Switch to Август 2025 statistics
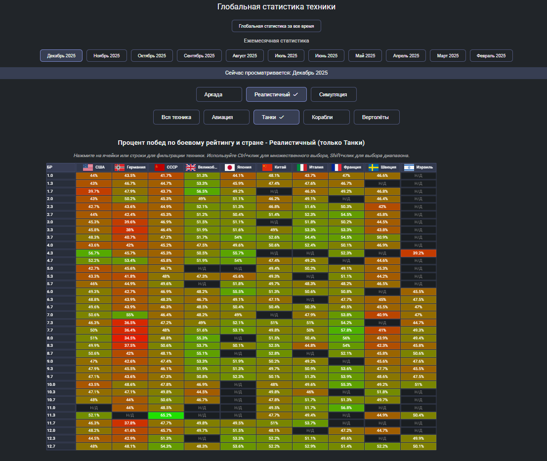This screenshot has height=461, width=547. (245, 56)
